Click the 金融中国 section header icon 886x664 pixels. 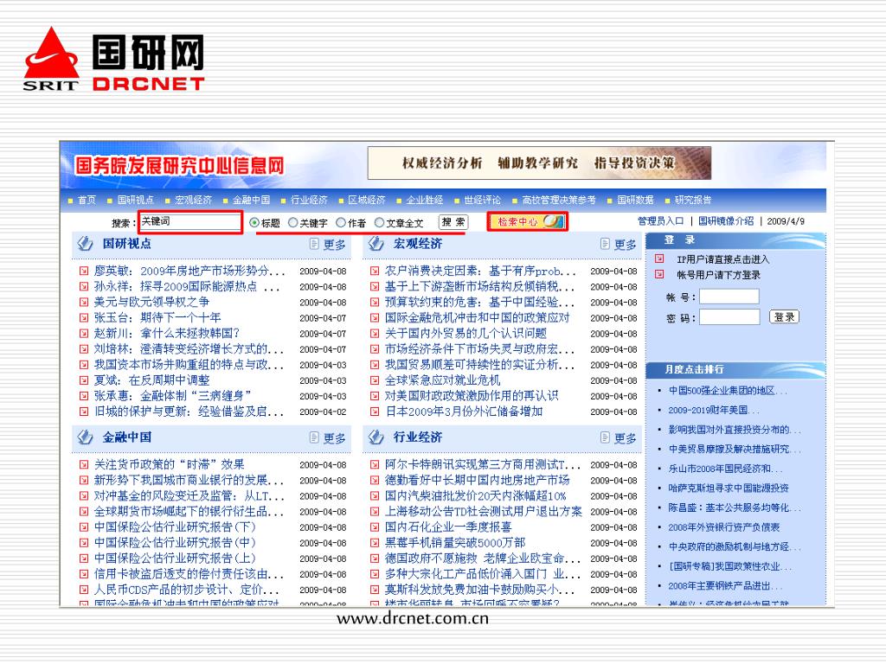pos(86,437)
